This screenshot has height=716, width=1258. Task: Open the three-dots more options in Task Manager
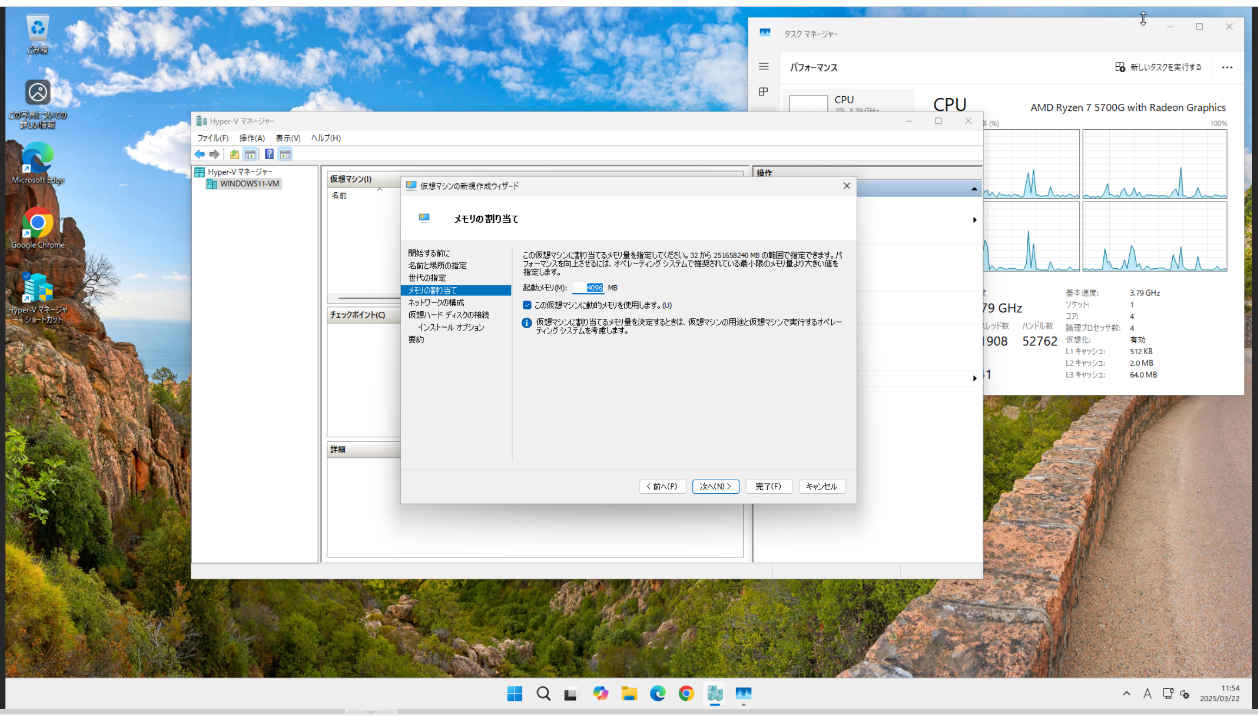1227,67
